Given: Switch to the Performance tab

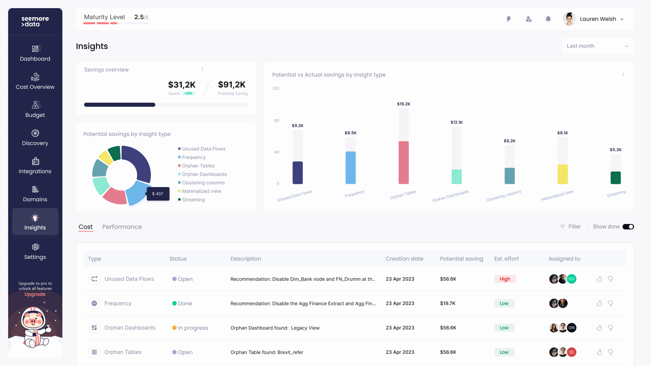Looking at the screenshot, I should (x=122, y=227).
